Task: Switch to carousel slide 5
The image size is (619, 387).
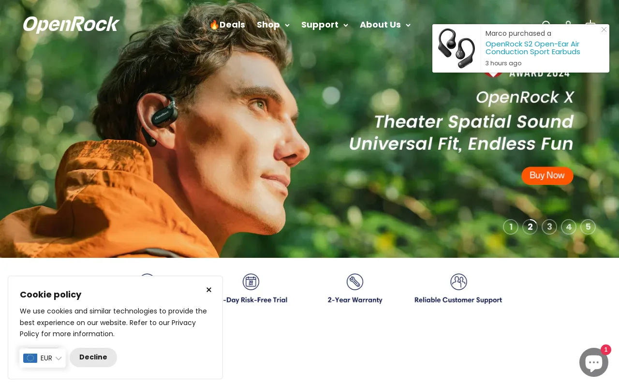Action: coord(588,227)
